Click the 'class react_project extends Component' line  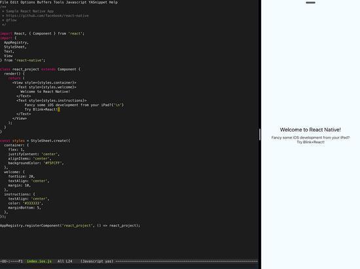pyautogui.click(x=40, y=69)
